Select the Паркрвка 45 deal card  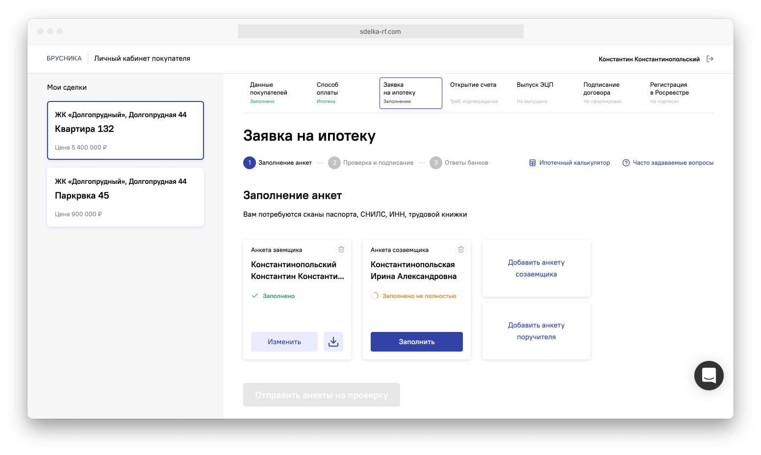126,197
